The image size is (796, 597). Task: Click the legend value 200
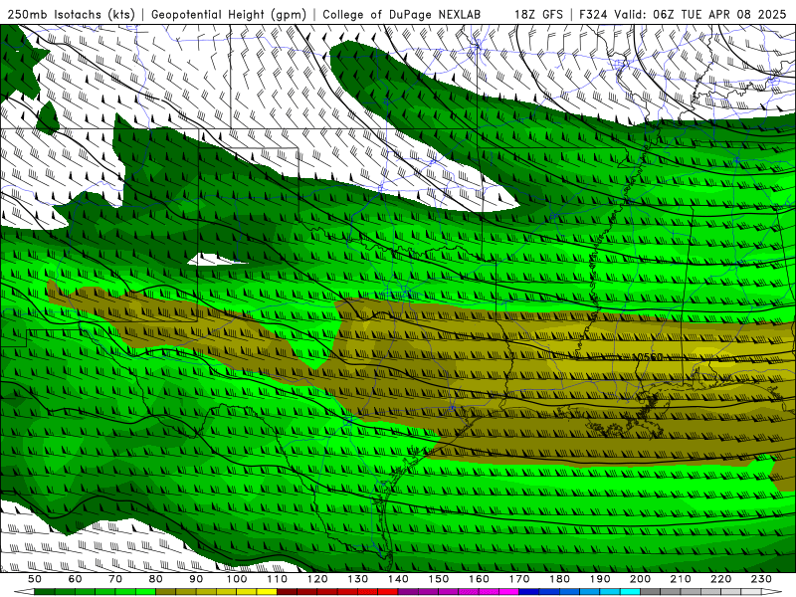pyautogui.click(x=640, y=579)
